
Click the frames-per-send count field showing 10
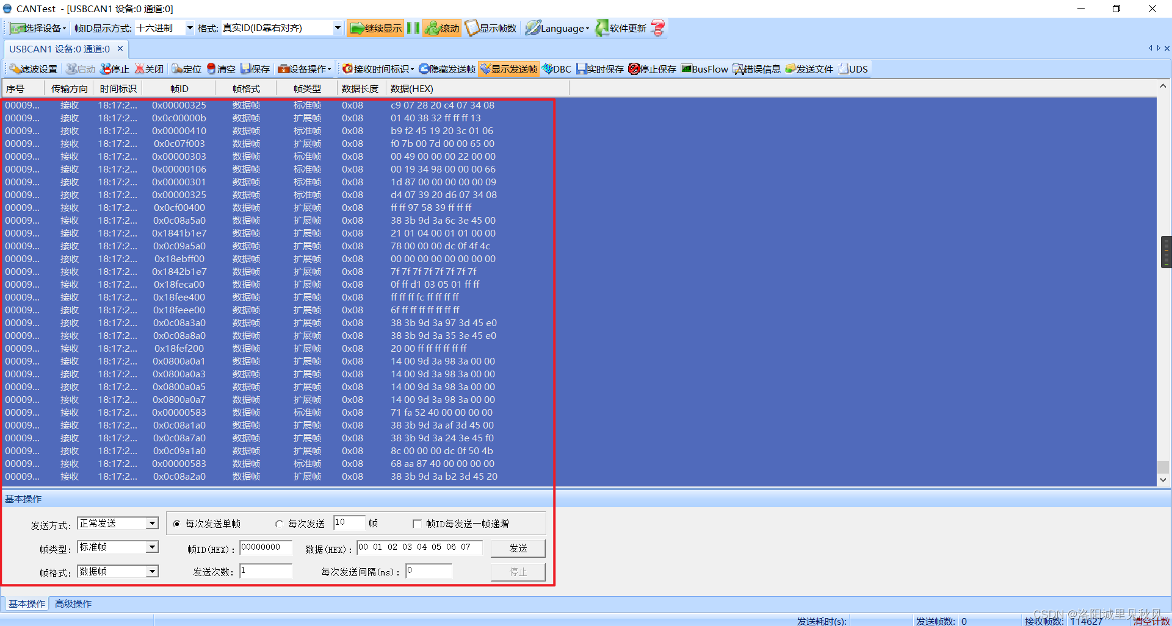tap(349, 522)
